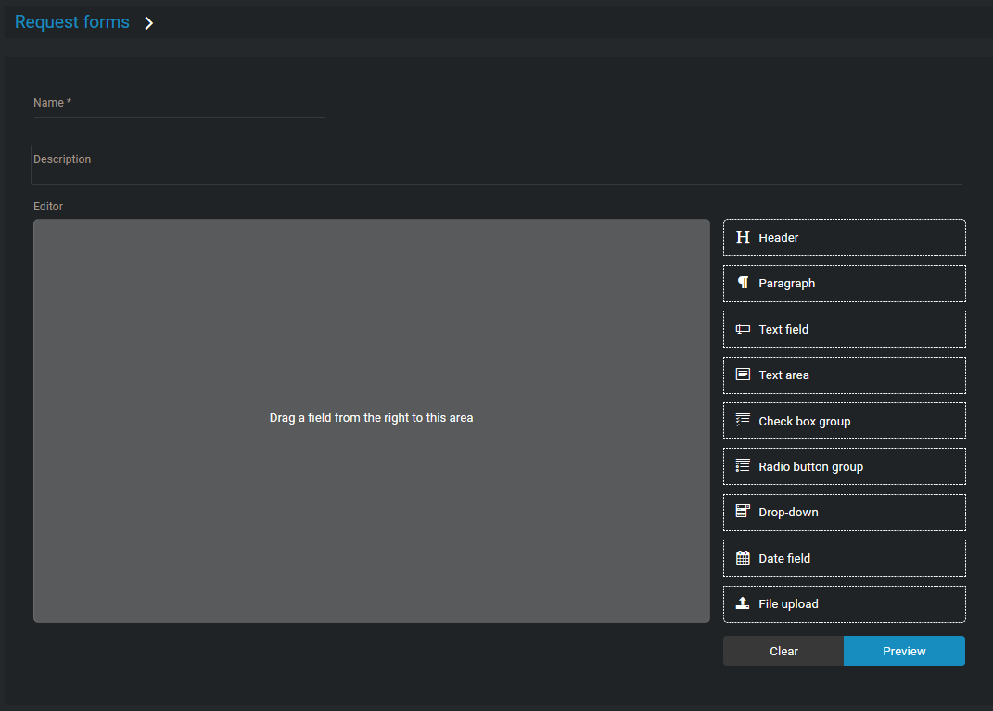993x711 pixels.
Task: Select the Radio button group label
Action: click(x=810, y=467)
